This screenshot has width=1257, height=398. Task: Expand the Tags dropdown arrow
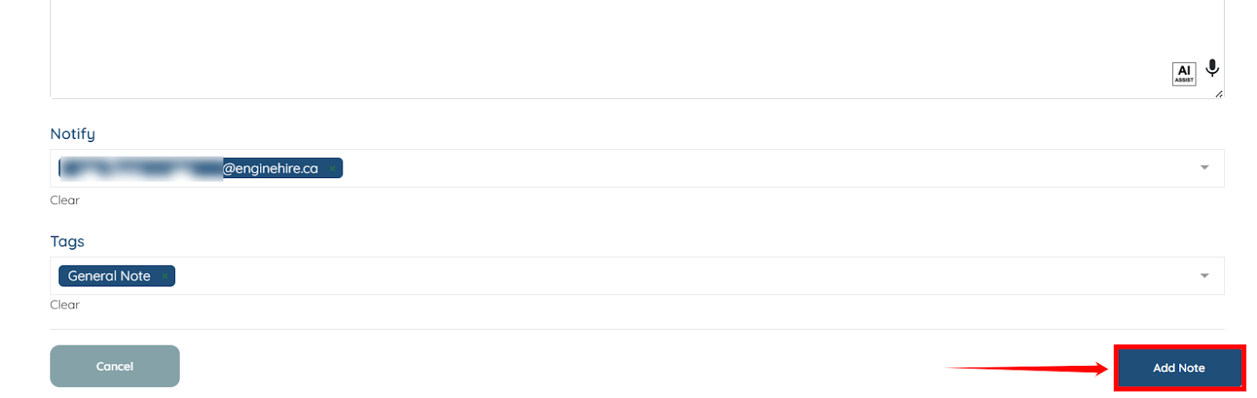(x=1204, y=276)
